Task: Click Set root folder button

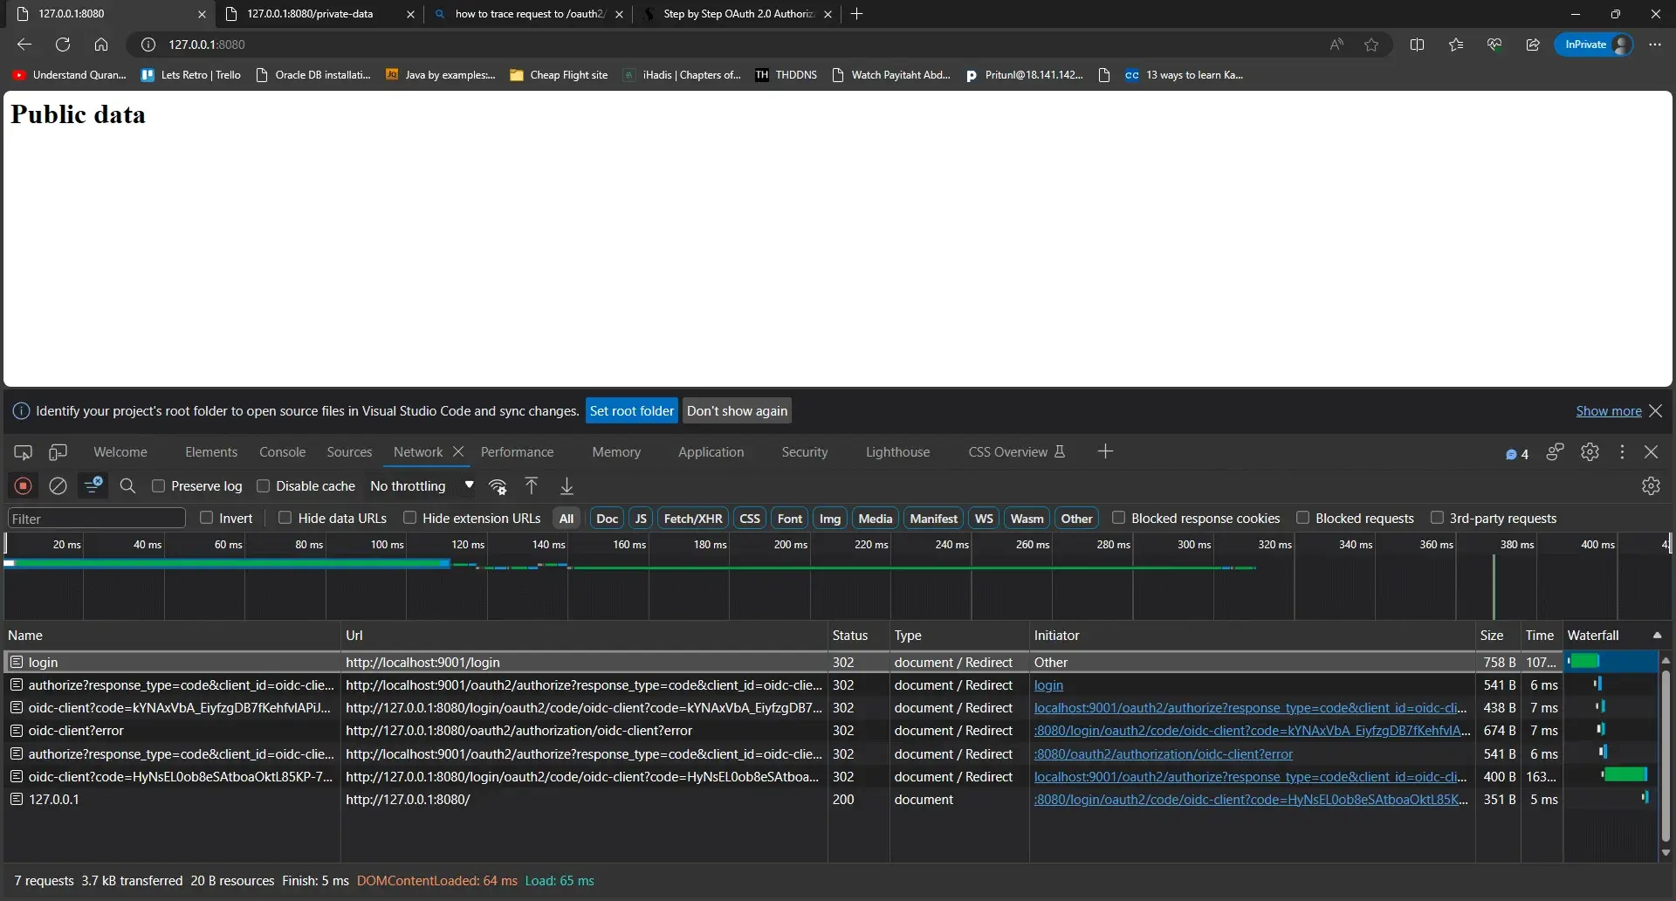Action: coord(632,410)
